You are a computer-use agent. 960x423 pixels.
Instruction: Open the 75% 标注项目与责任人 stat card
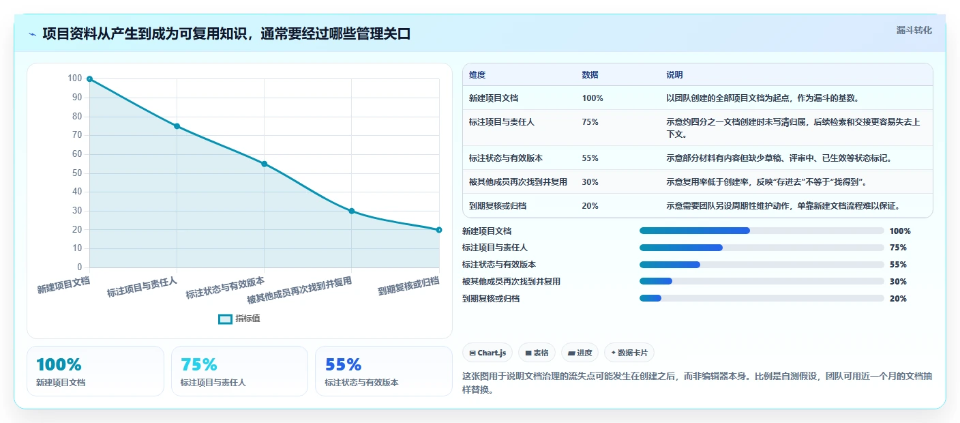pyautogui.click(x=240, y=371)
